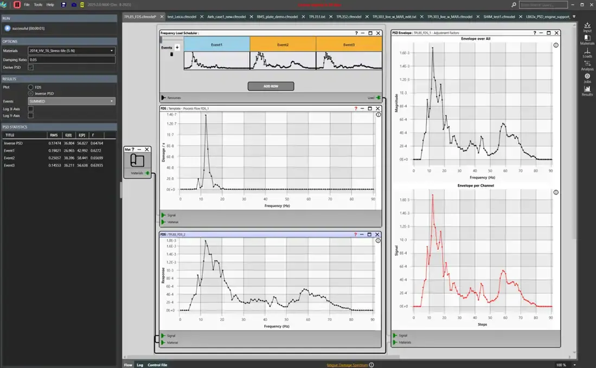Viewport: 596px width, 368px height.
Task: Open the Analysis sidebar panel
Action: (x=587, y=65)
